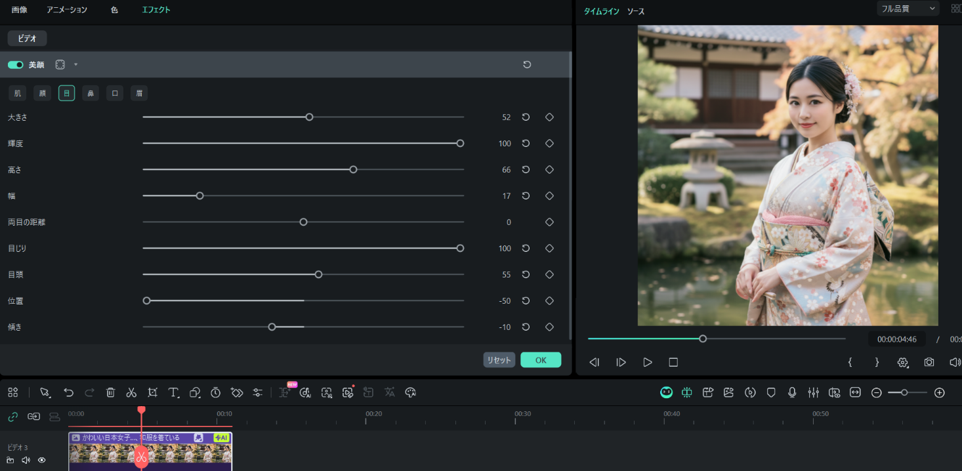This screenshot has height=471, width=962.
Task: Confirm with the OK button
Action: click(540, 359)
